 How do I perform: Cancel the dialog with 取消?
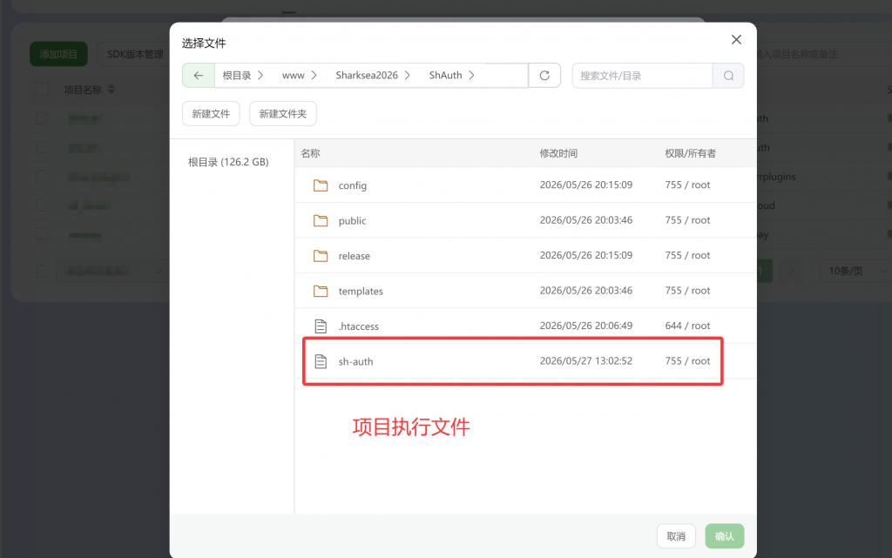pos(676,536)
